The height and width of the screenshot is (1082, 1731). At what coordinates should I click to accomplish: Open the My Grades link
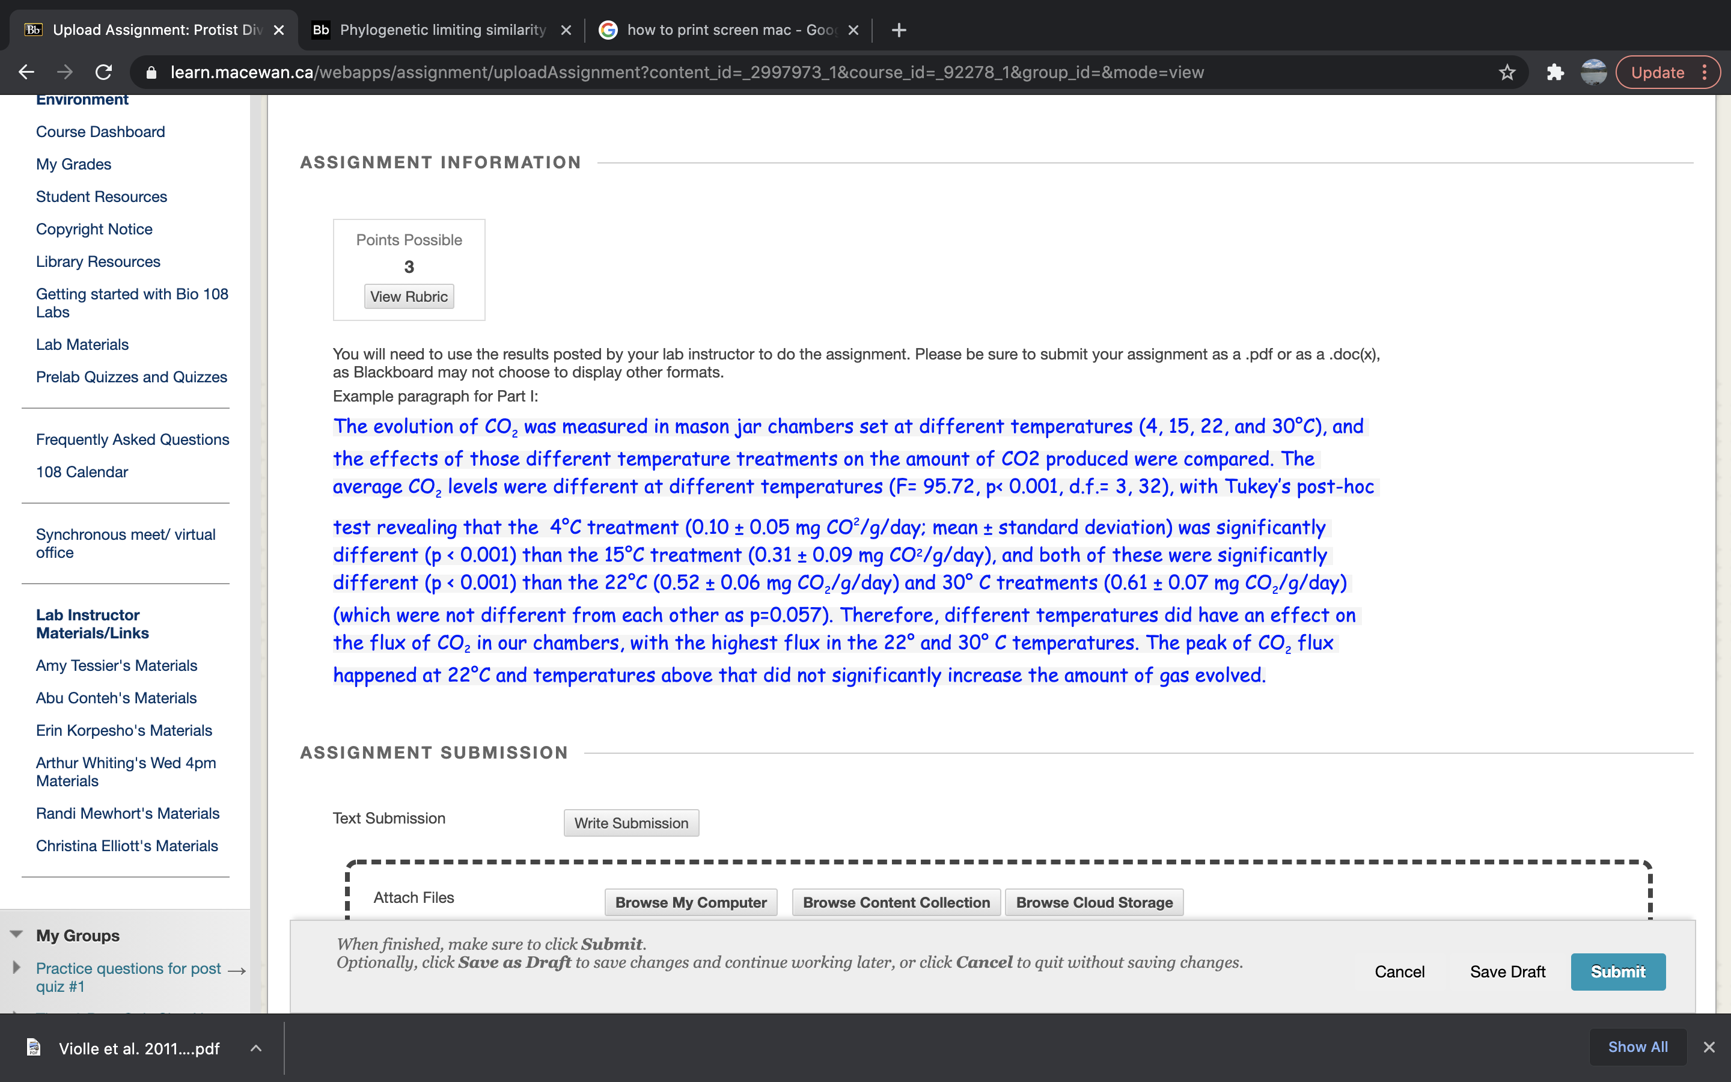point(74,164)
